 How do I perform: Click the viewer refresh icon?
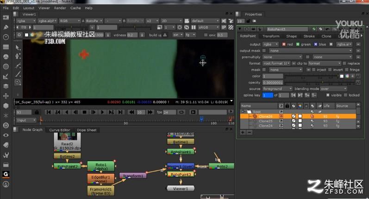[x=187, y=27]
